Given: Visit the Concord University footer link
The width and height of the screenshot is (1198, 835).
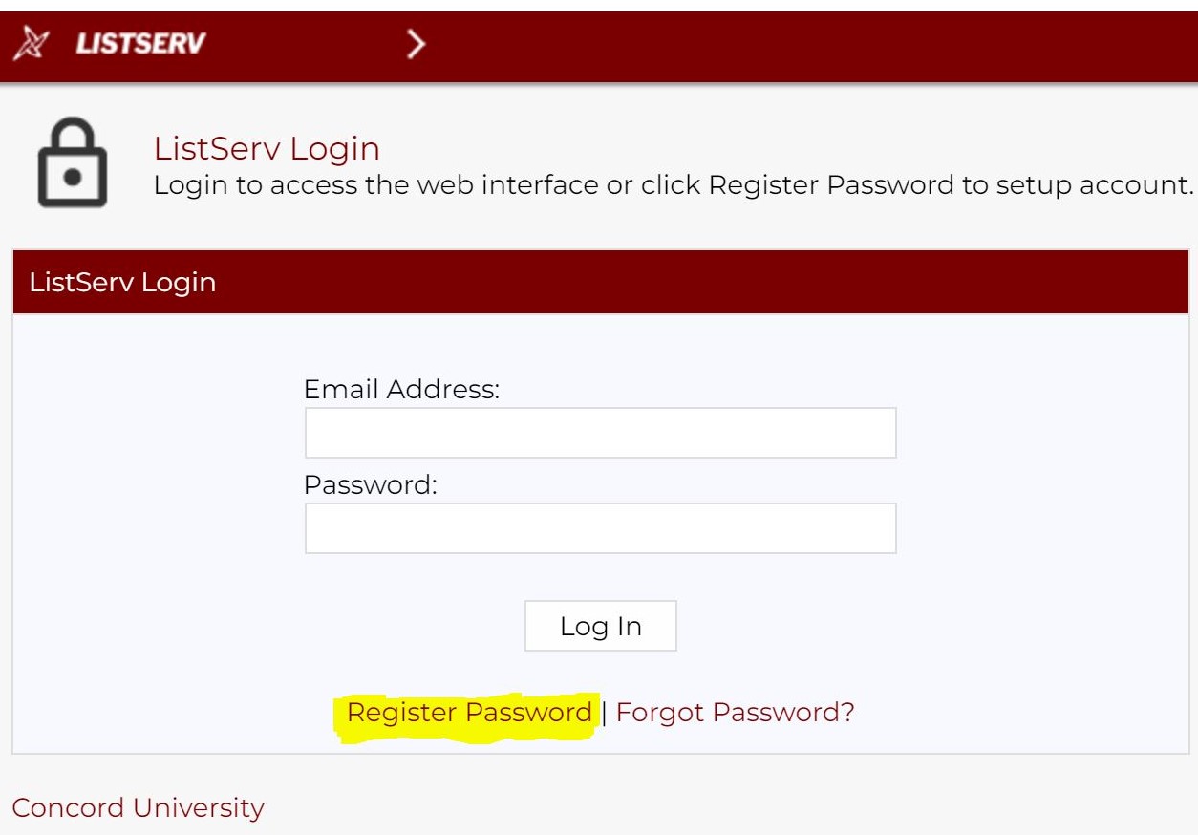Looking at the screenshot, I should (138, 808).
